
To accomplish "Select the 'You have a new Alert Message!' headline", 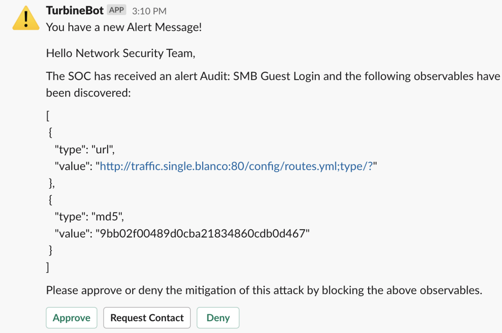I will pos(124,27).
